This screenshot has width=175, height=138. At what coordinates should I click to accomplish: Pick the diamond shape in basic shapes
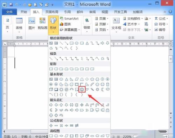(x=87, y=79)
